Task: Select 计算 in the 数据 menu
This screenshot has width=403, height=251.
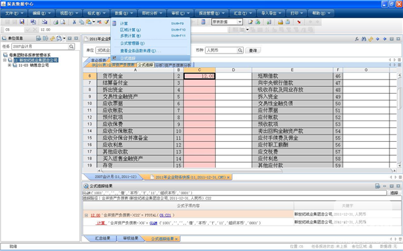Action: pyautogui.click(x=151, y=23)
